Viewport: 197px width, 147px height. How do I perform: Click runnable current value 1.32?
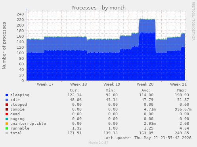77,128
